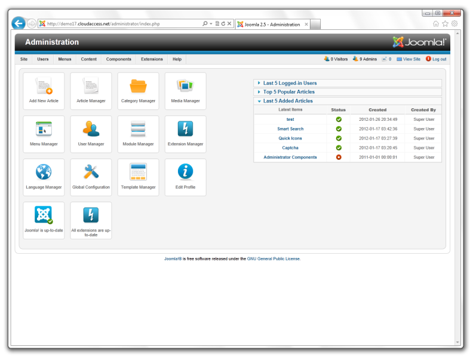Open the Administrator Components article link
Screen dimensions: 473x359
290,157
